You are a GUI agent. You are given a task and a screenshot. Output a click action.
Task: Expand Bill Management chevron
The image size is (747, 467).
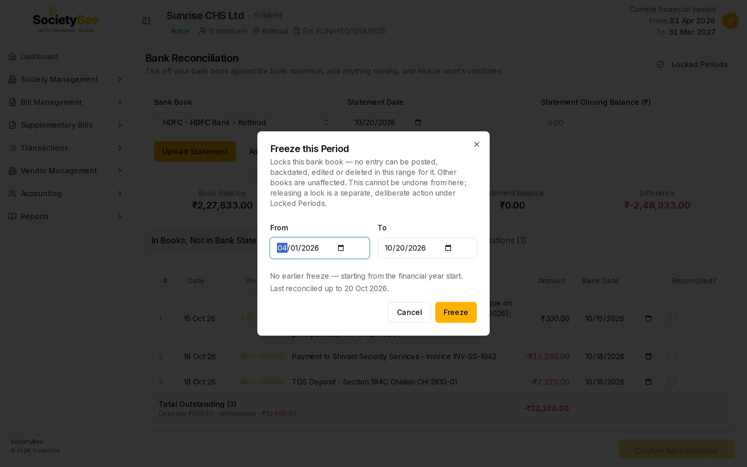click(x=120, y=102)
